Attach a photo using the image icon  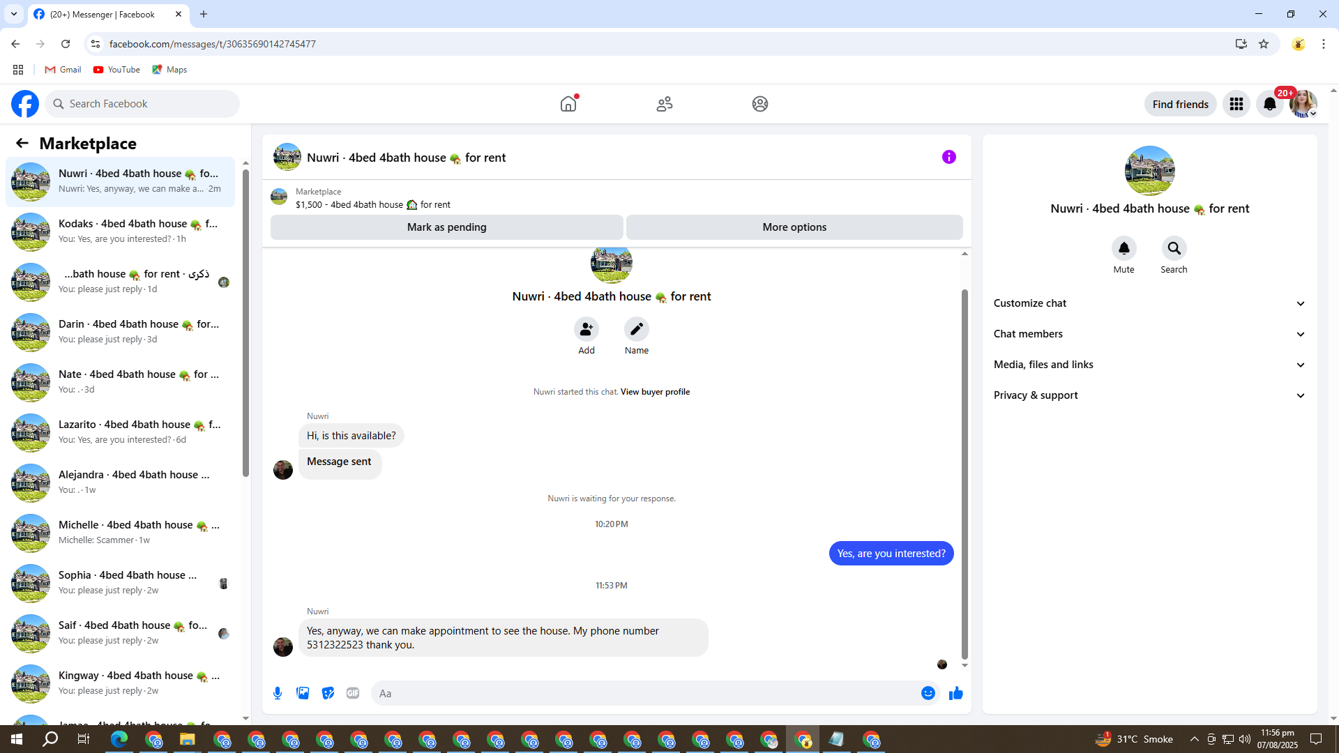tap(303, 693)
